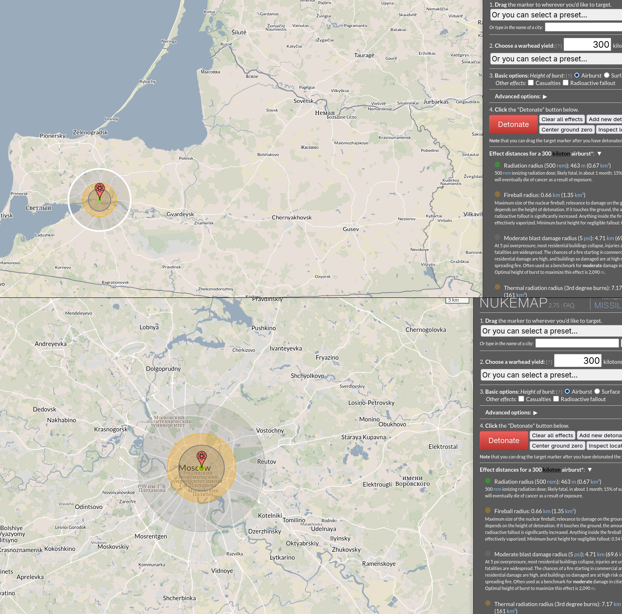Image resolution: width=622 pixels, height=614 pixels.
Task: Focus the city name field in the lower window
Action: pos(577,343)
